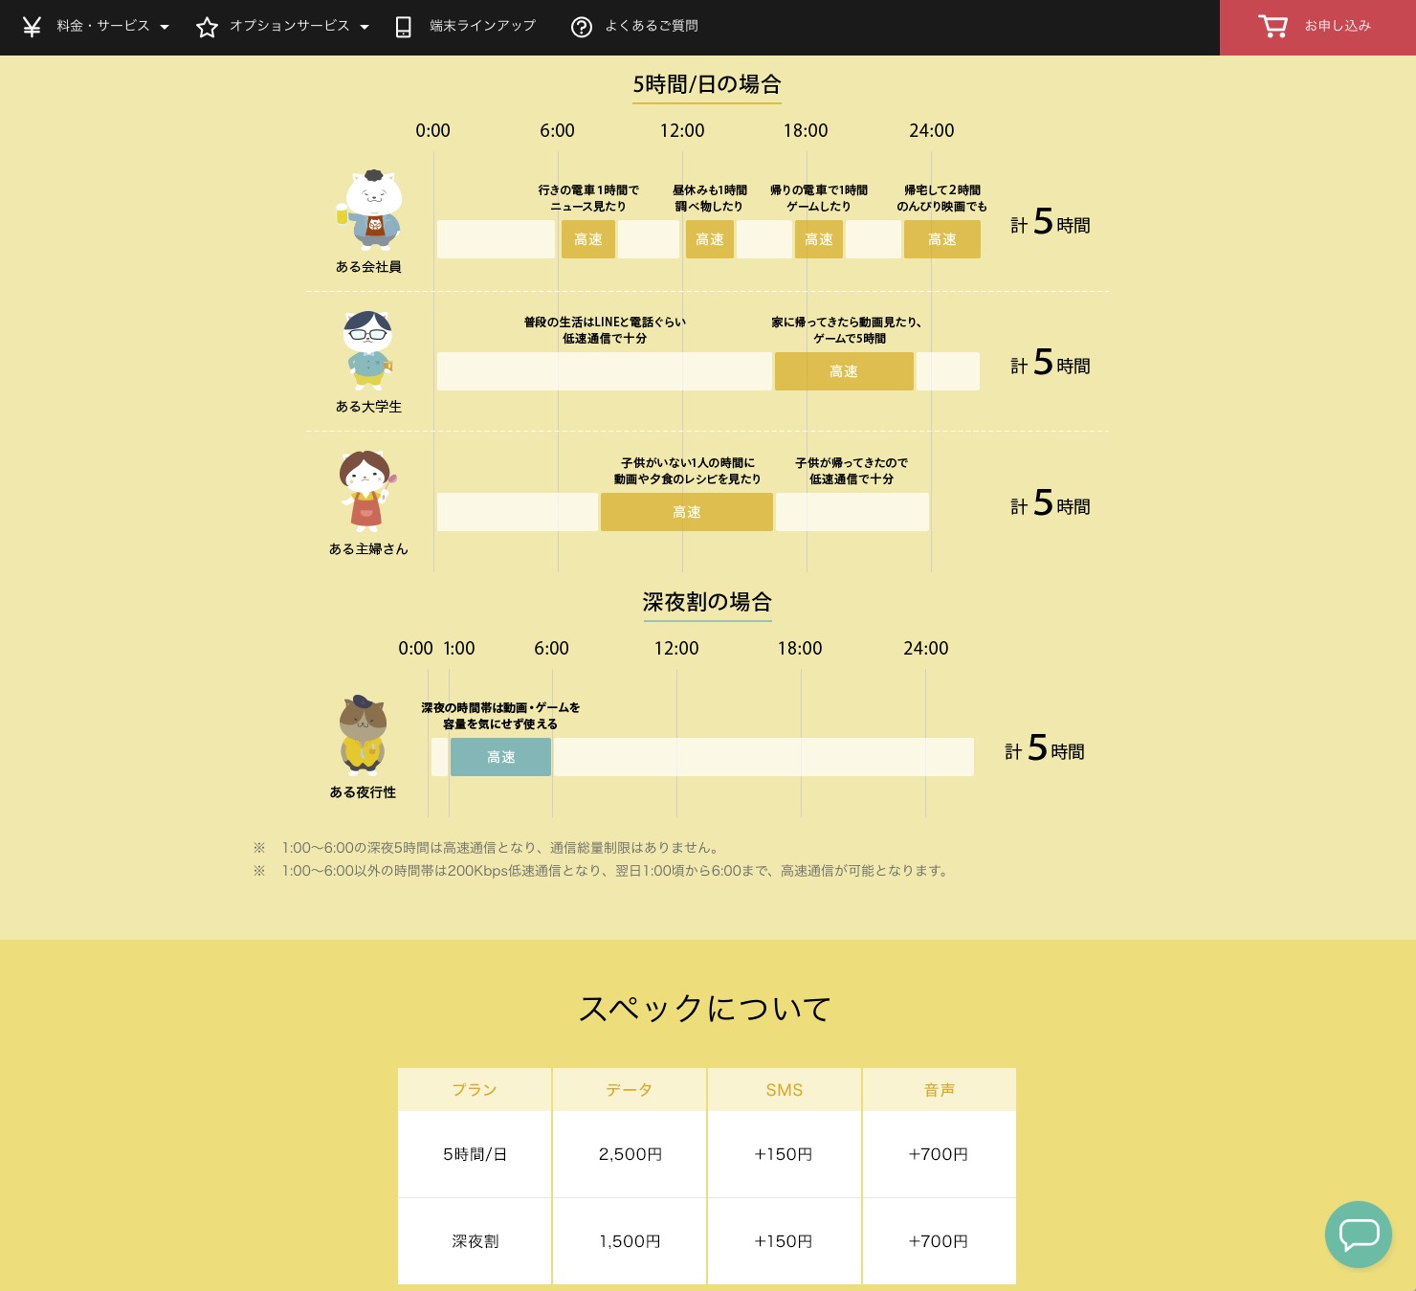
Task: Open the chat bubble widget
Action: coord(1358,1235)
